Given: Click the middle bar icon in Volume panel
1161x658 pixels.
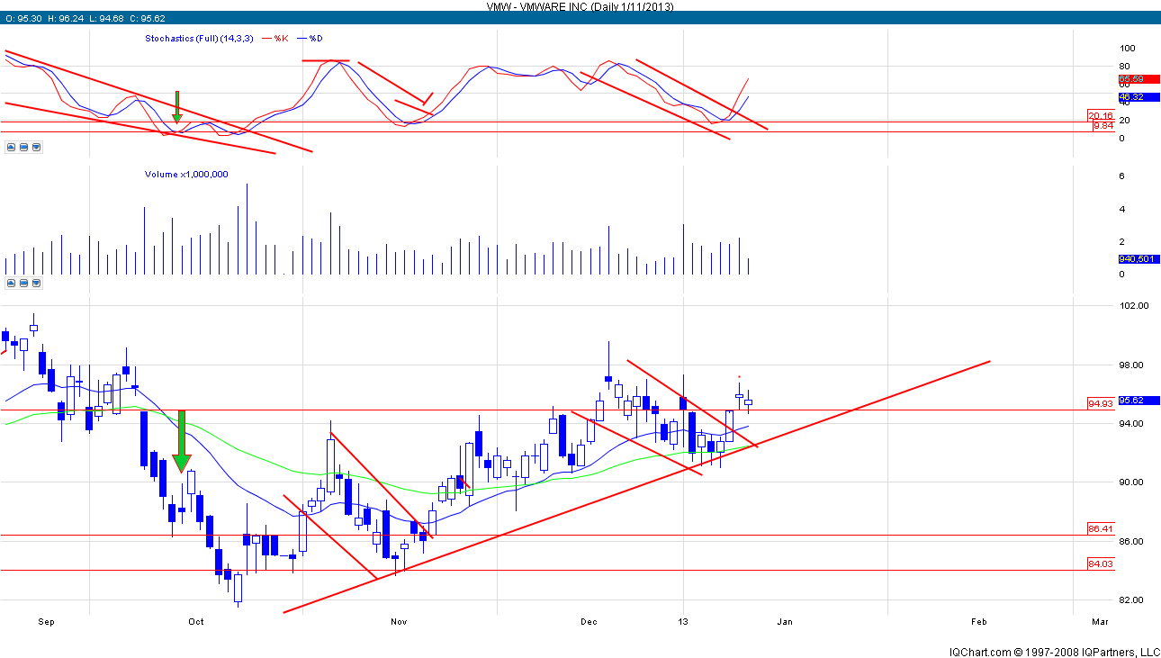Looking at the screenshot, I should [x=22, y=283].
